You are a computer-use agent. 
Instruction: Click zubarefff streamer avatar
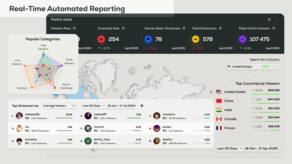pos(88,116)
